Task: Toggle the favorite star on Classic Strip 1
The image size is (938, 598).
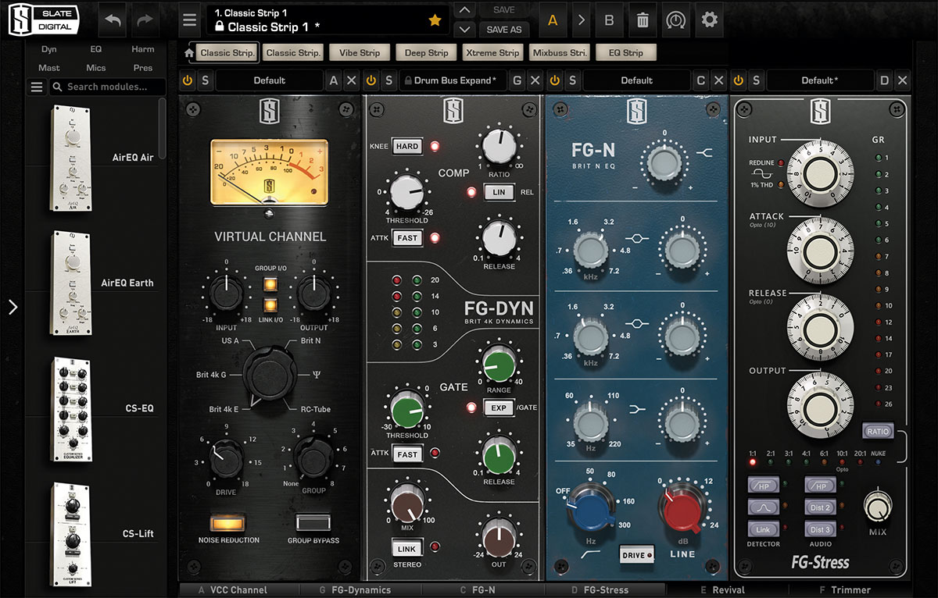Action: click(435, 21)
